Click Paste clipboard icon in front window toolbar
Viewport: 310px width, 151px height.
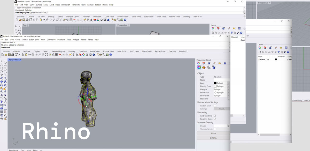(26, 55)
